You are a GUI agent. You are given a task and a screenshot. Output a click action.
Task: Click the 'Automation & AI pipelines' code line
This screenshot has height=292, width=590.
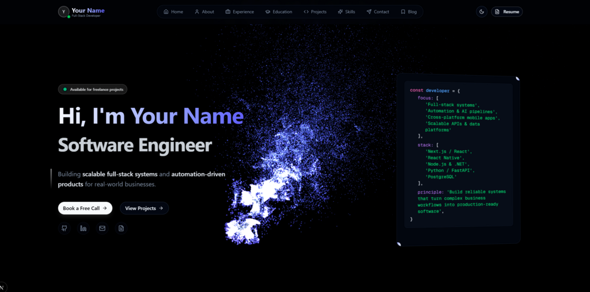(461, 111)
